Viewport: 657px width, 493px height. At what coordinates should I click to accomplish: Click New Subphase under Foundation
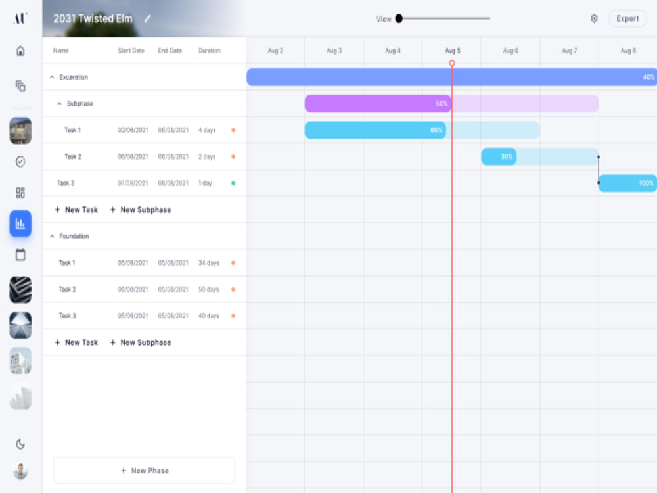[141, 342]
